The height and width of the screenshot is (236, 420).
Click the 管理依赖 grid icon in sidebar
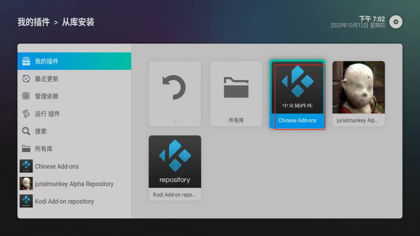click(26, 96)
